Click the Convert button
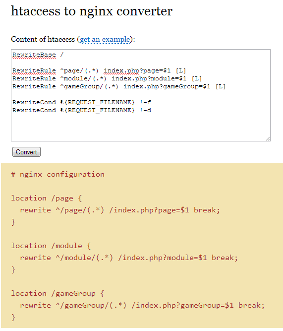The width and height of the screenshot is (283, 331). pyautogui.click(x=26, y=152)
